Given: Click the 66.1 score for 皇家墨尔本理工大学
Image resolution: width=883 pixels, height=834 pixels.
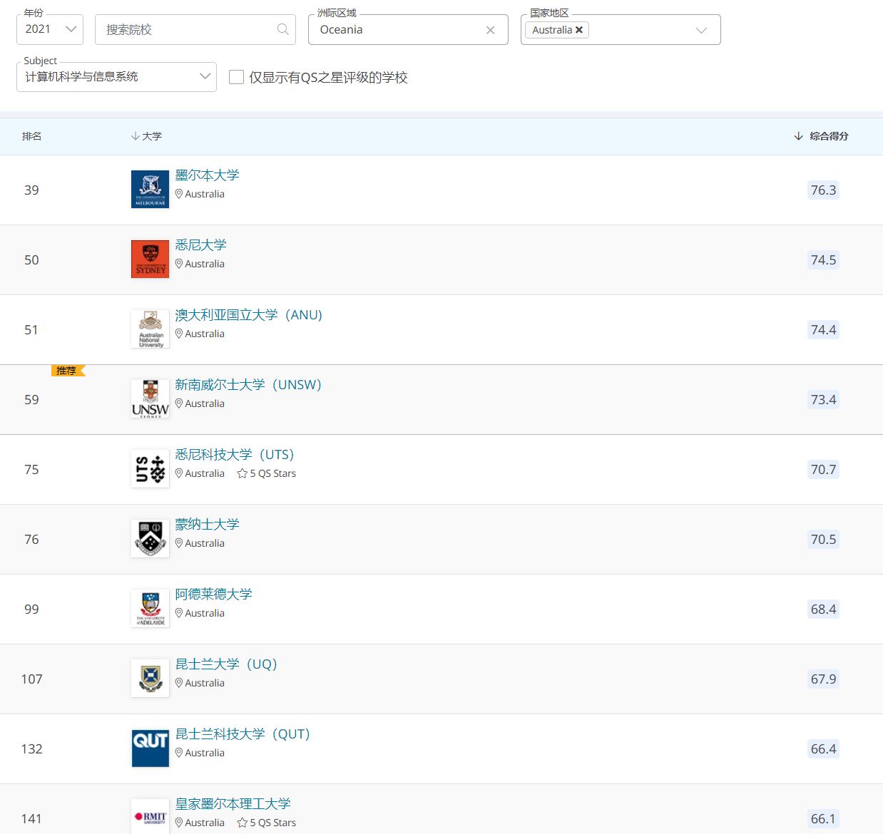Looking at the screenshot, I should coord(823,819).
